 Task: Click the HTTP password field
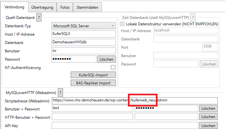click(166, 116)
